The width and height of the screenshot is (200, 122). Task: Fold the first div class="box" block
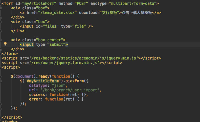pyautogui.click(x=1, y=8)
